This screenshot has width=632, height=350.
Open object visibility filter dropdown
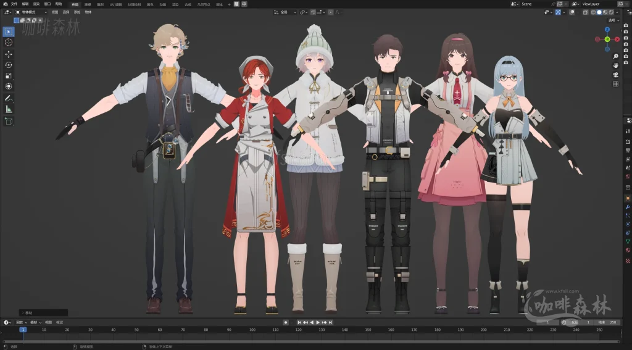(x=548, y=12)
